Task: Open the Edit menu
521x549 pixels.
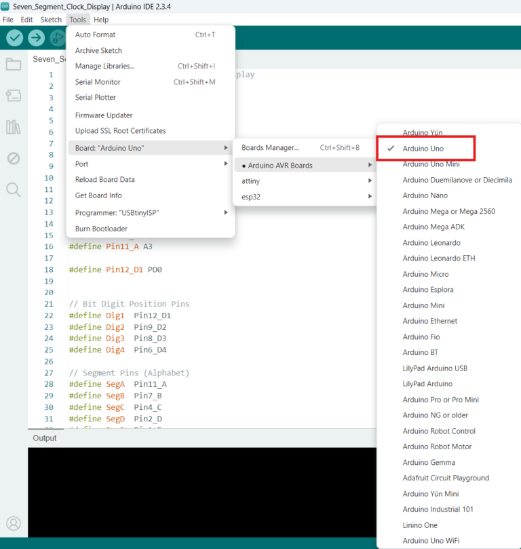Action: [x=26, y=20]
